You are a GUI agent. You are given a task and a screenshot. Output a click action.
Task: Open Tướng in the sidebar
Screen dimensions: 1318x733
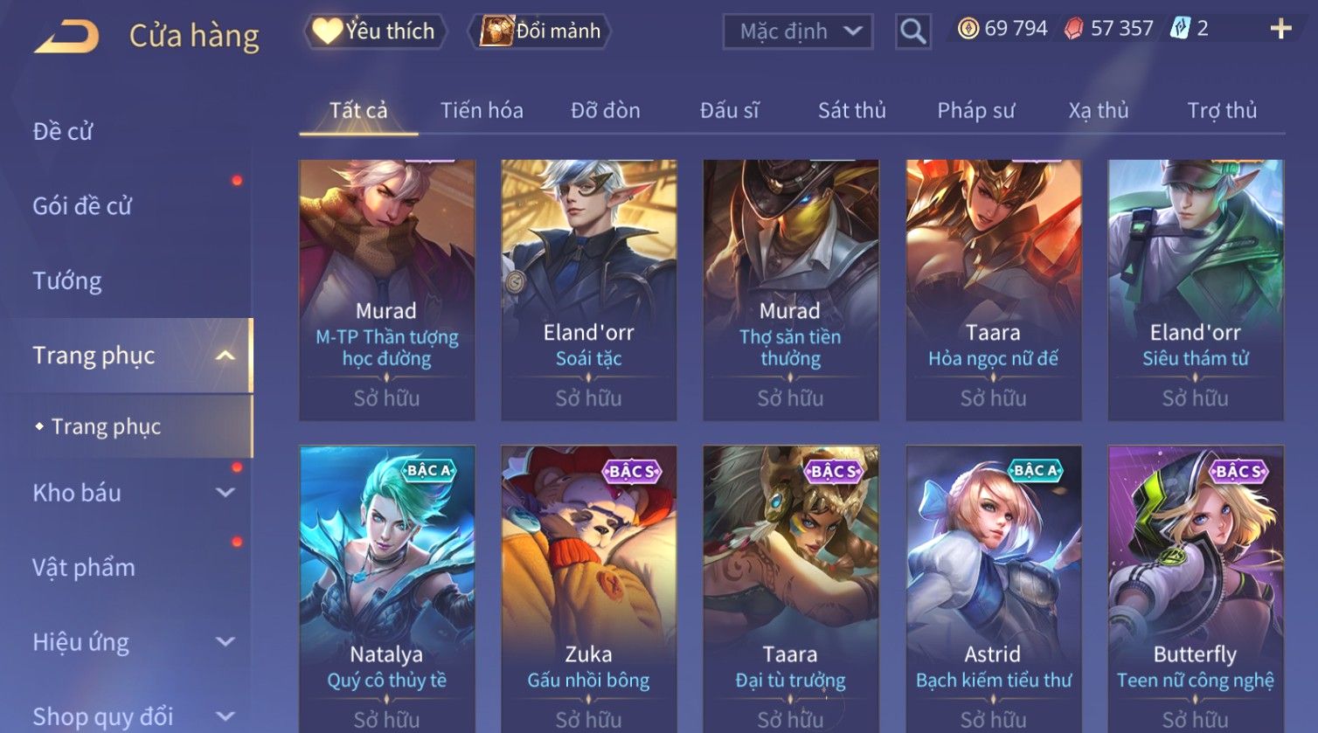point(67,280)
